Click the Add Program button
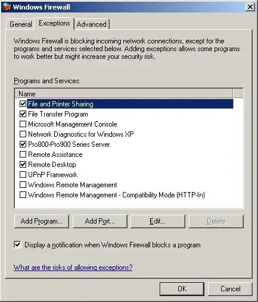 [x=42, y=221]
